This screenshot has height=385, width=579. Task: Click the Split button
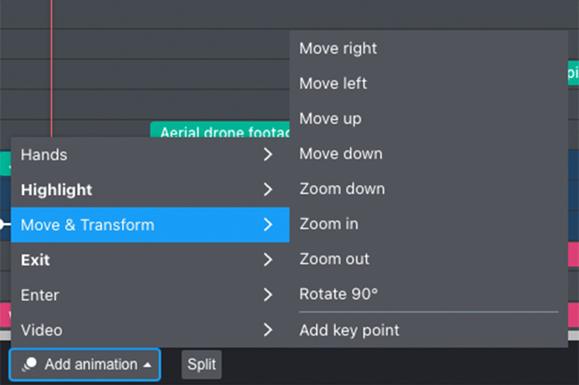tap(201, 364)
